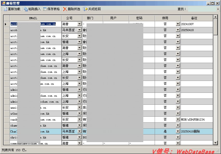This screenshot has height=154, width=221.
Task: Open 公司 dropdown in the 20250418 row
Action: (x=79, y=30)
